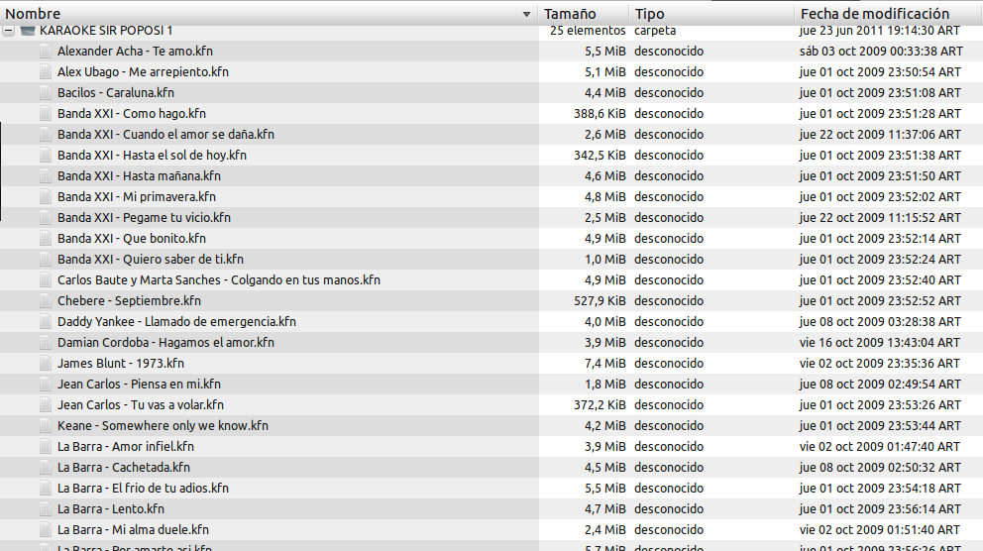The height and width of the screenshot is (551, 983).
Task: Select file icon of Banda XXI - Como hago.kfn
Action: coord(46,113)
